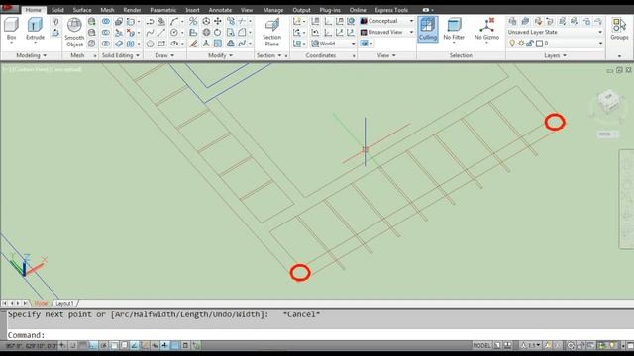Toggle Snap mode in status bar

point(72,345)
